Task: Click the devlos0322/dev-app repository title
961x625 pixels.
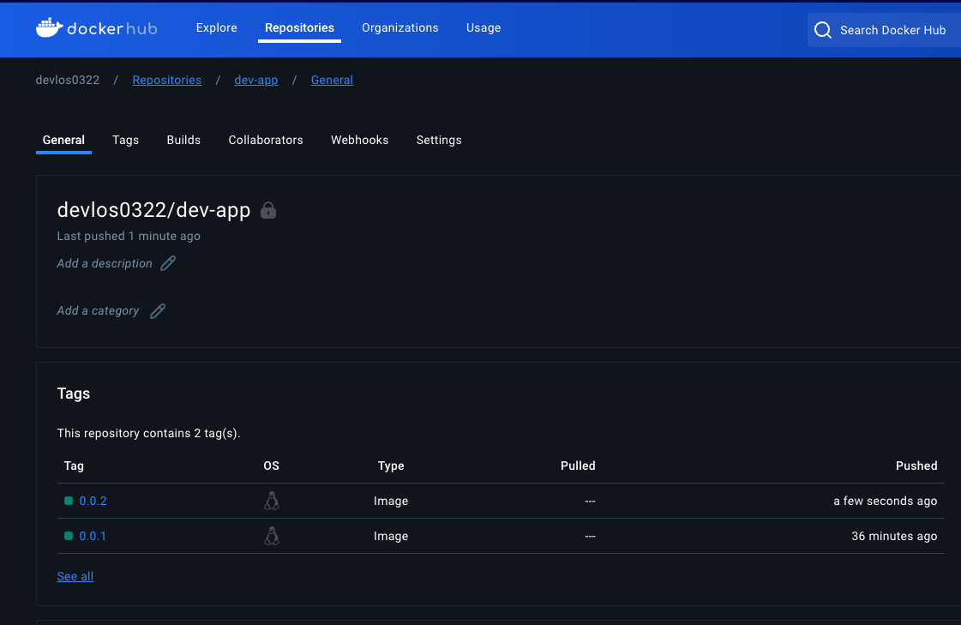Action: [153, 209]
